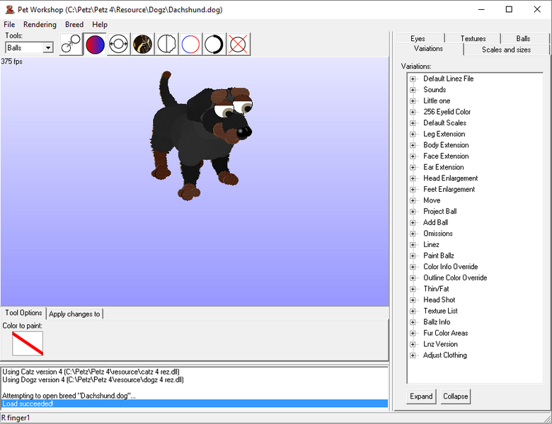Viewport: 552px width, 424px height.
Task: Click the Collapse button
Action: click(456, 396)
